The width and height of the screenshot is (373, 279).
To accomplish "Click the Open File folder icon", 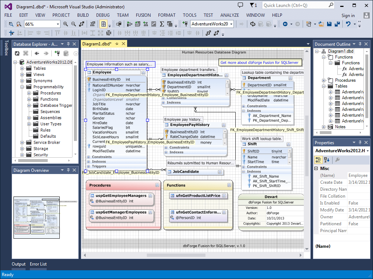I will [x=321, y=24].
